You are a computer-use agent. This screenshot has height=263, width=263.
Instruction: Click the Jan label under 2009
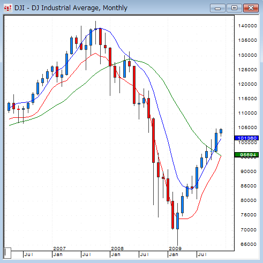pyautogui.click(x=174, y=254)
